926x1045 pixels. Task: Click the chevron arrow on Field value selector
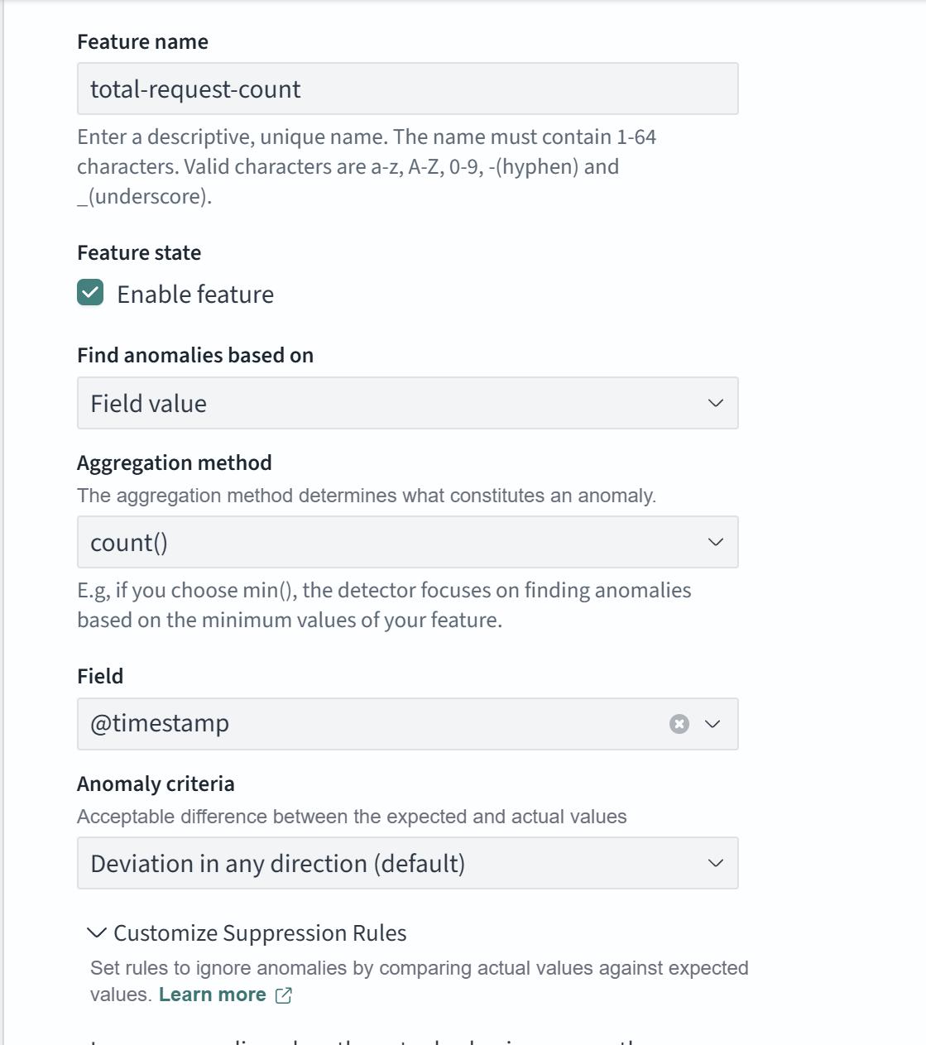tap(716, 403)
